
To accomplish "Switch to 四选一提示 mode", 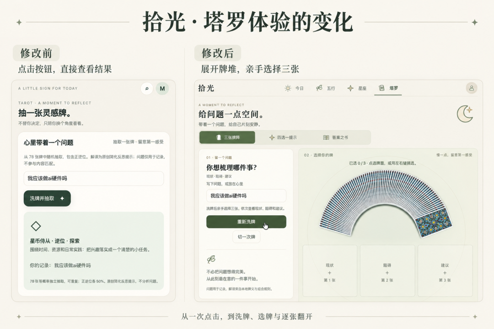I will [x=283, y=137].
